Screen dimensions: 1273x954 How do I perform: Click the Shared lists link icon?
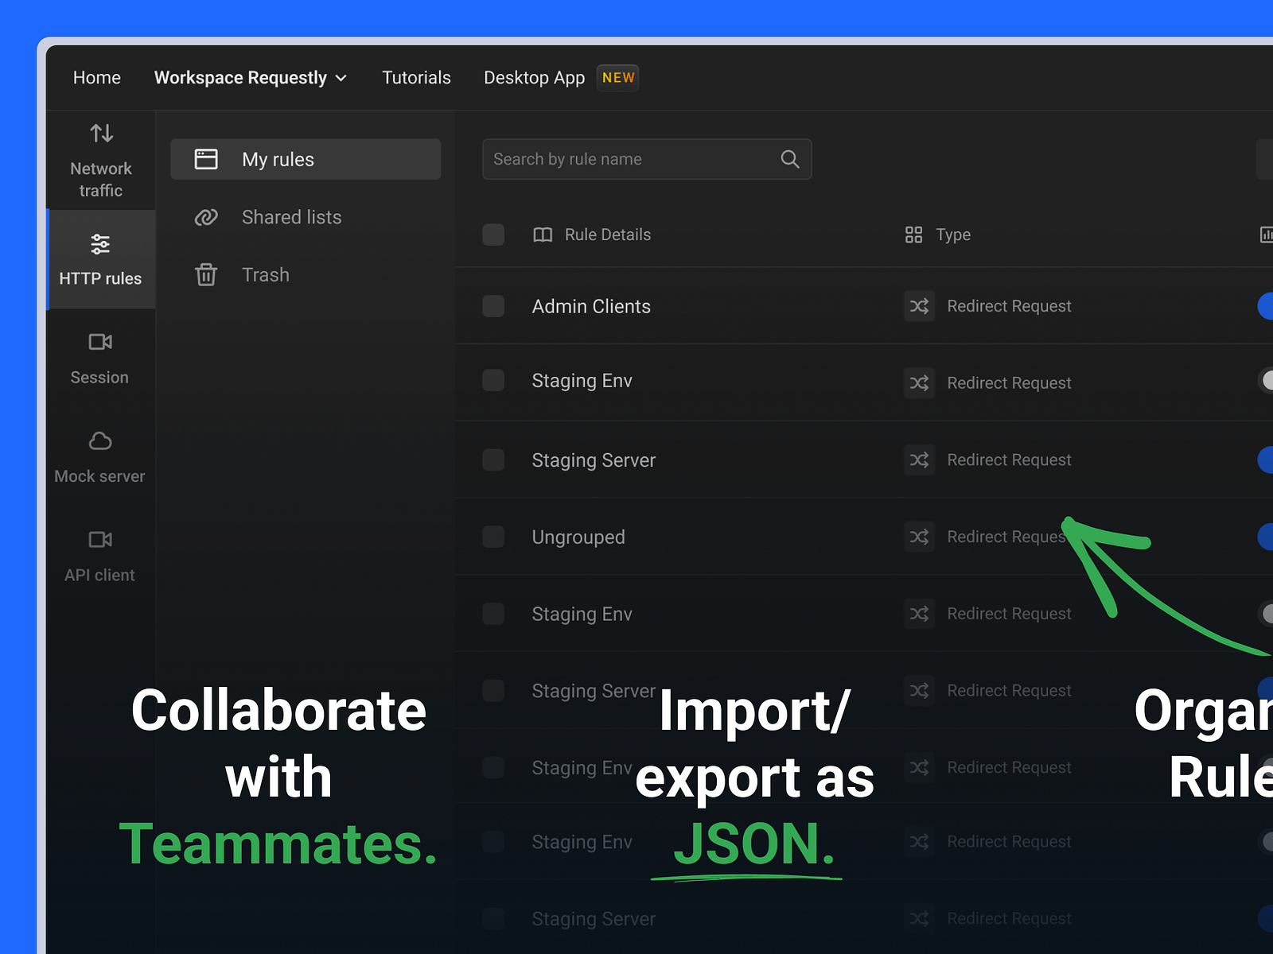click(206, 217)
